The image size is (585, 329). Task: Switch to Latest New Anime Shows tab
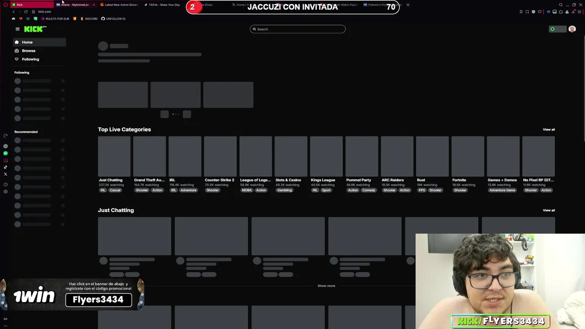121,5
